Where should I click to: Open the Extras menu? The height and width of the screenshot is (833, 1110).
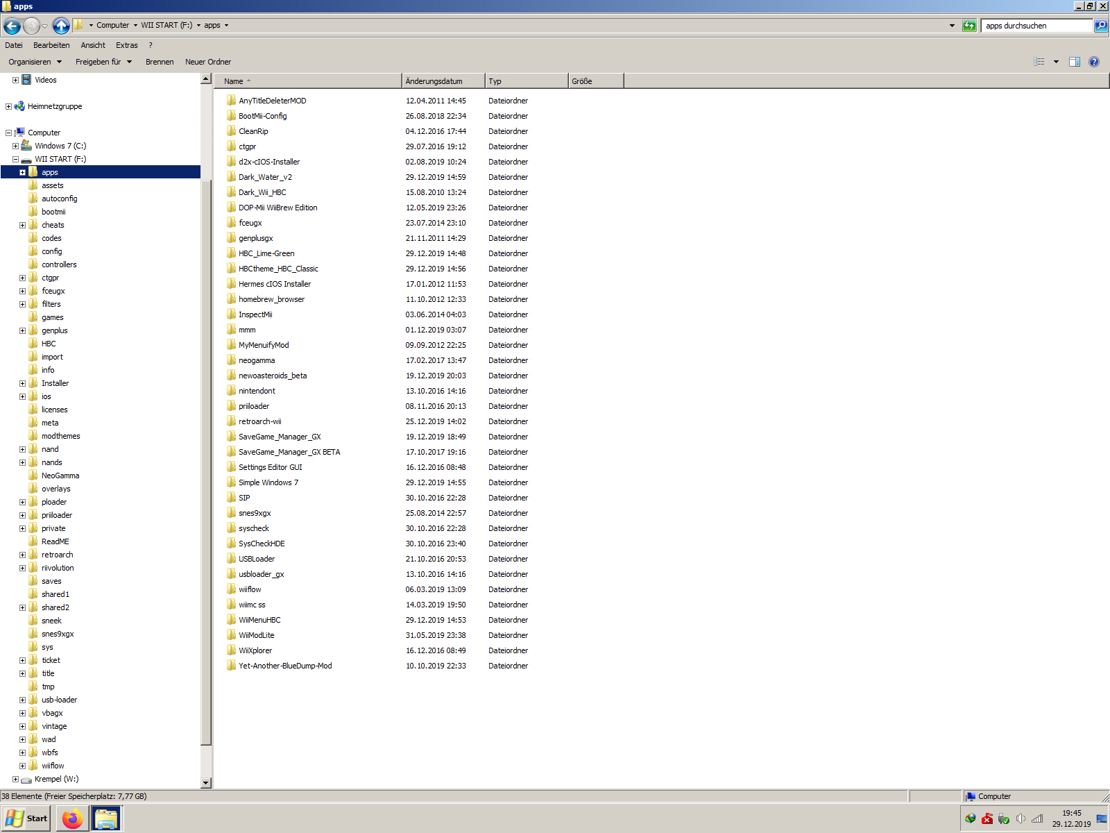(127, 45)
